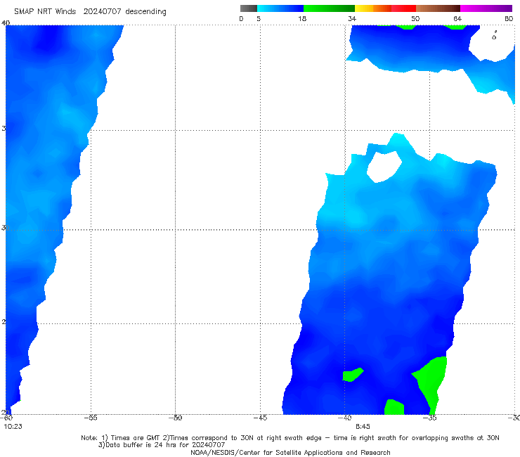Click the longitude label '-35'
This screenshot has width=520, height=457.
430,418
